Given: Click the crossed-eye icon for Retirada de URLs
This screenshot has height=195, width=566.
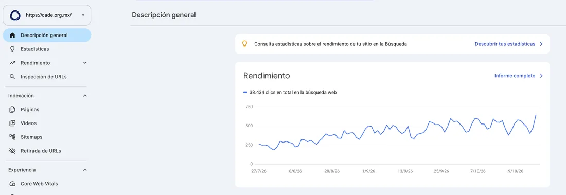Looking at the screenshot, I should tap(13, 151).
